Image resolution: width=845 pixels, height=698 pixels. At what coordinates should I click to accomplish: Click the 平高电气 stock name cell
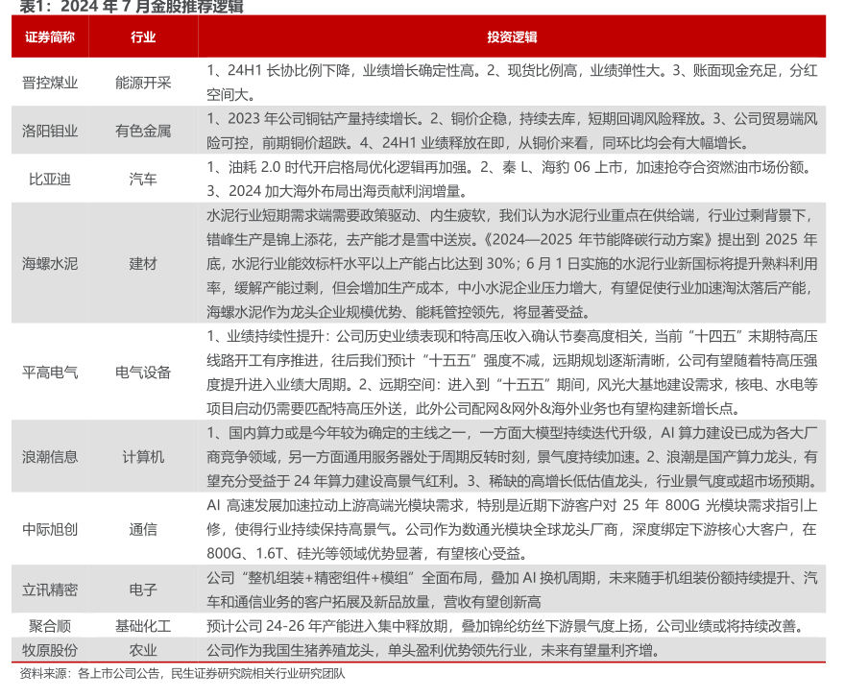(50, 372)
